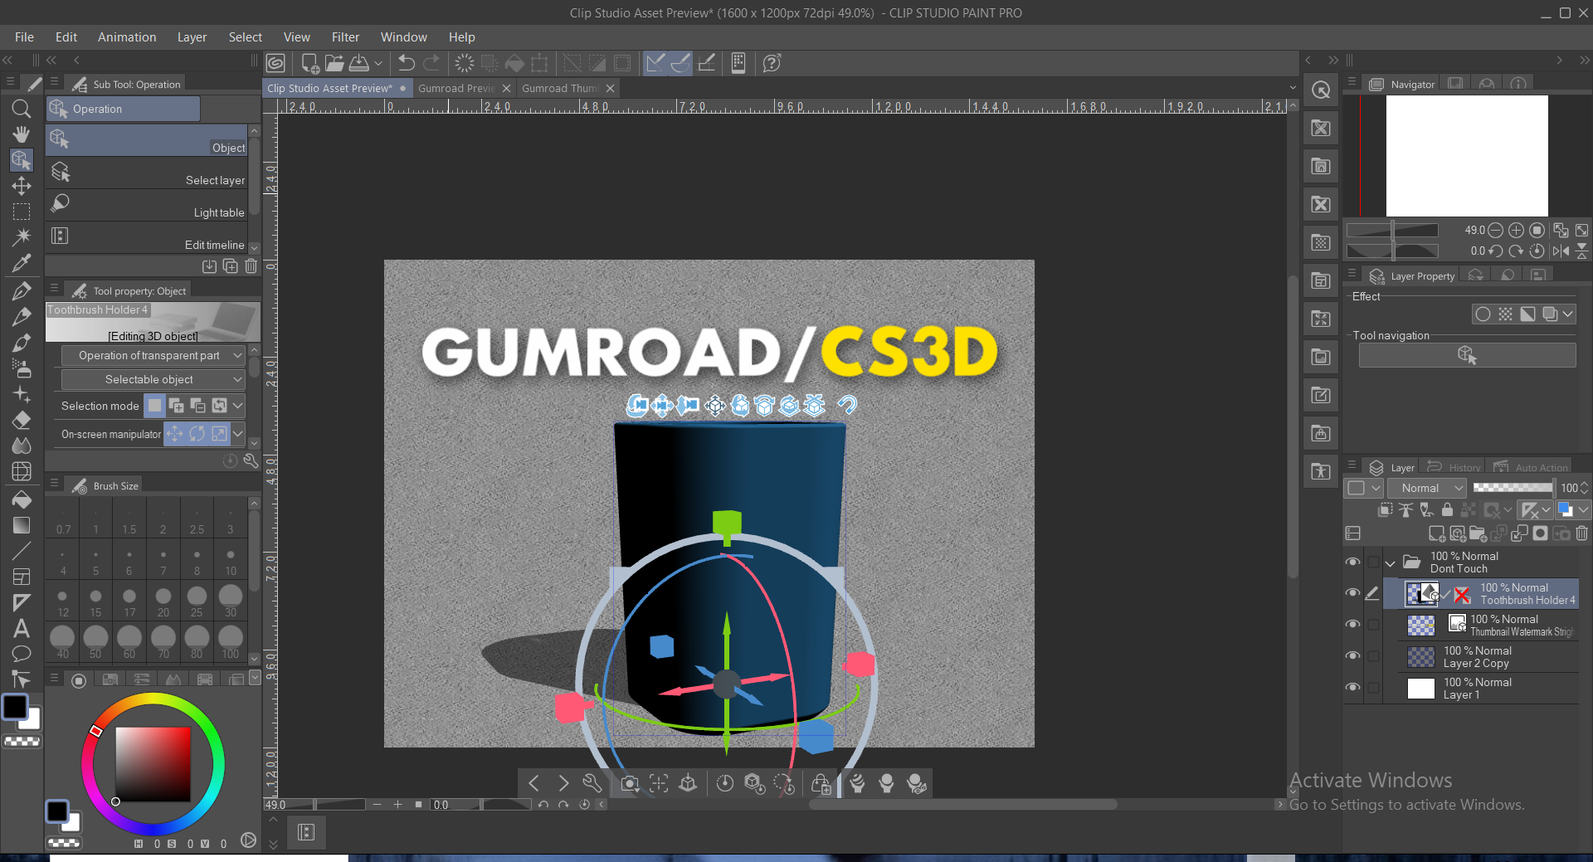Screen dimensions: 1593x862
Task: Open the Filter menu
Action: (x=345, y=37)
